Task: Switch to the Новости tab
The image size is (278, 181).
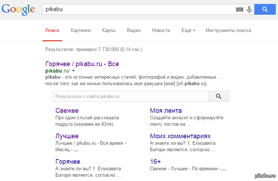Action: pyautogui.click(x=161, y=31)
